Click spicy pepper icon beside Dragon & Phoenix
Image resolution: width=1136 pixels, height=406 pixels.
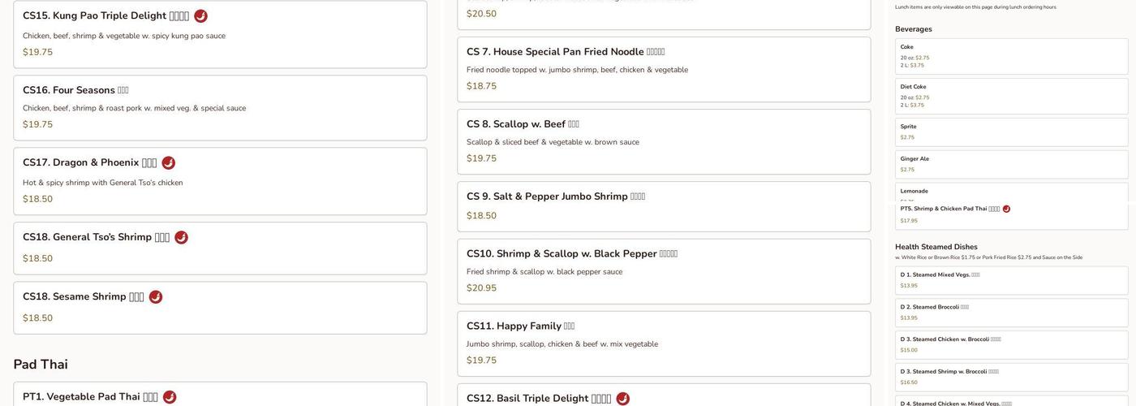169,163
